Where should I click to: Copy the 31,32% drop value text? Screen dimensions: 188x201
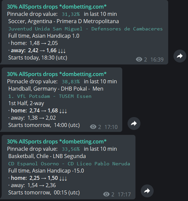pos(71,14)
